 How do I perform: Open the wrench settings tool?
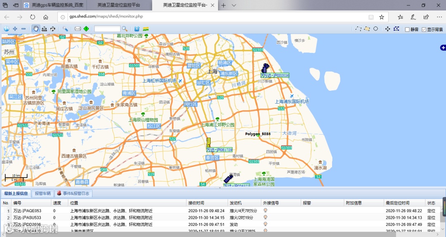point(65,29)
